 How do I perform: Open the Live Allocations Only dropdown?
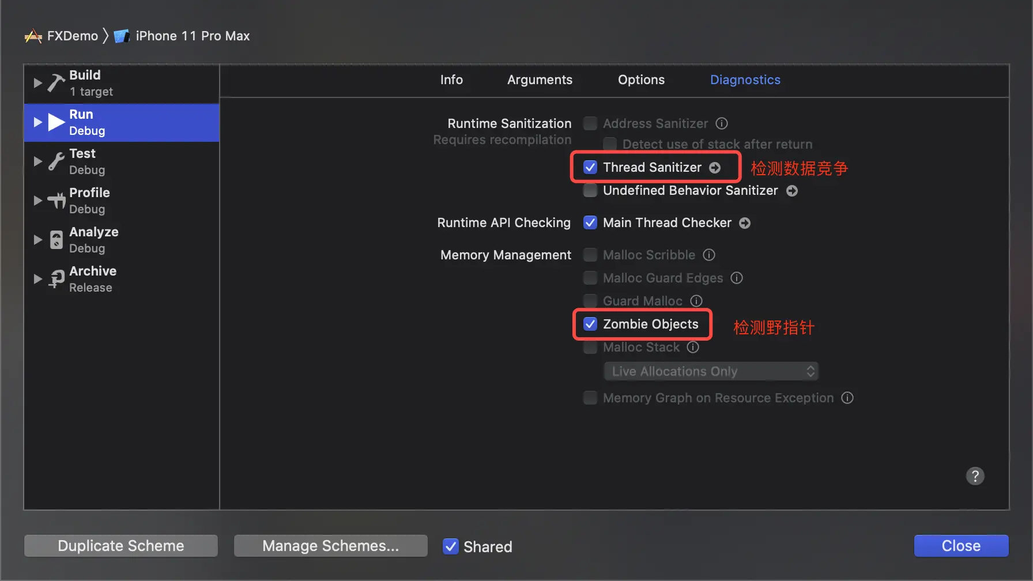click(x=711, y=371)
